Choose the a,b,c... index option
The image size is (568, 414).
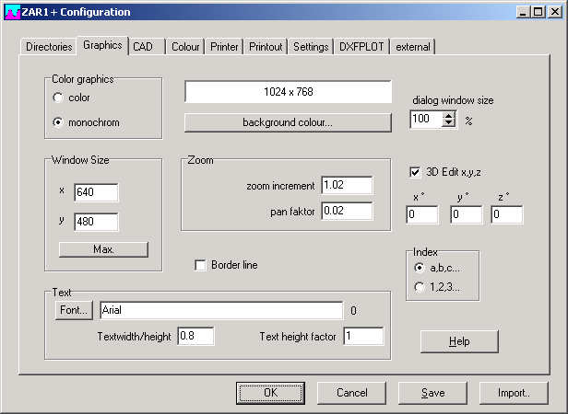pyautogui.click(x=421, y=268)
